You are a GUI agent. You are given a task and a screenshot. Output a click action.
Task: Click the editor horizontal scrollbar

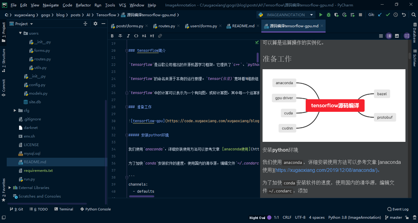tap(141, 196)
